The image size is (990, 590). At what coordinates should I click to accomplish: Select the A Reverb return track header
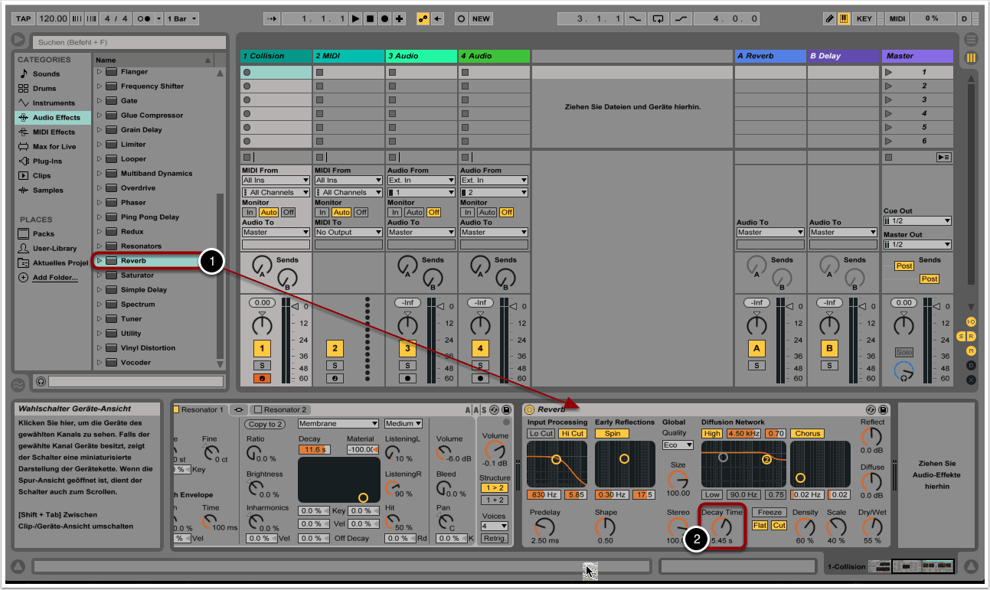tap(769, 56)
